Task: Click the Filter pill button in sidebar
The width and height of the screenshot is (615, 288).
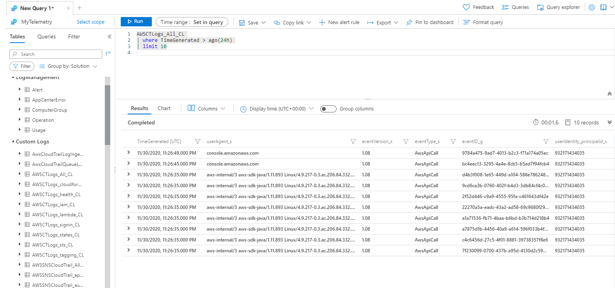Action: tap(22, 66)
